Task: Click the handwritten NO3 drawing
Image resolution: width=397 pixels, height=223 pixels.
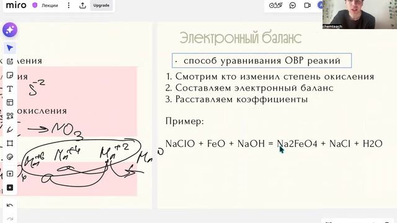Action: point(68,131)
